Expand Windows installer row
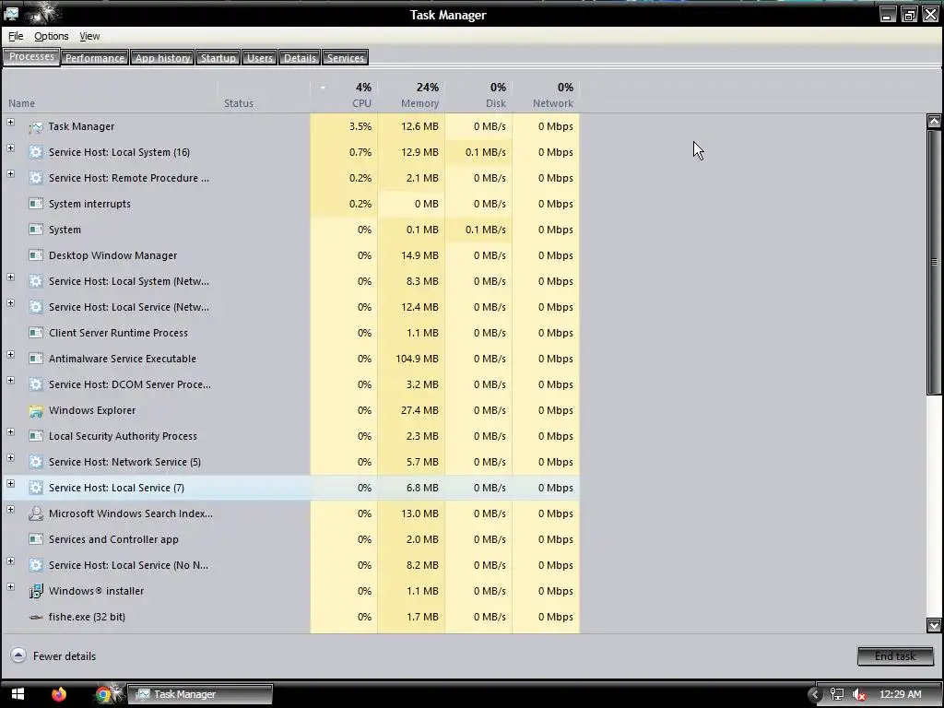 click(11, 587)
